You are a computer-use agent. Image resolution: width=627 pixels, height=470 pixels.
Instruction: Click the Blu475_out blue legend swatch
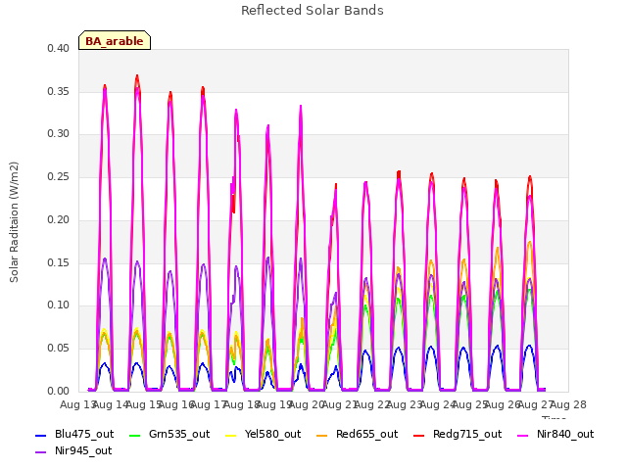[x=41, y=435]
